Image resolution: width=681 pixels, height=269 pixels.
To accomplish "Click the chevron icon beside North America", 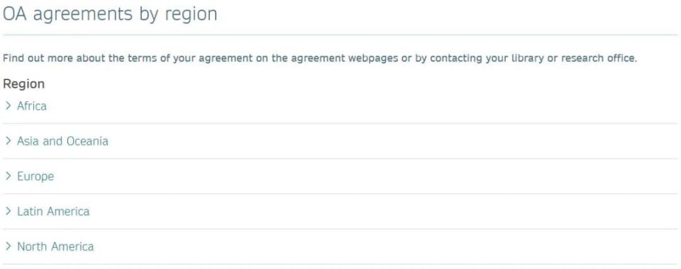I will tap(8, 246).
